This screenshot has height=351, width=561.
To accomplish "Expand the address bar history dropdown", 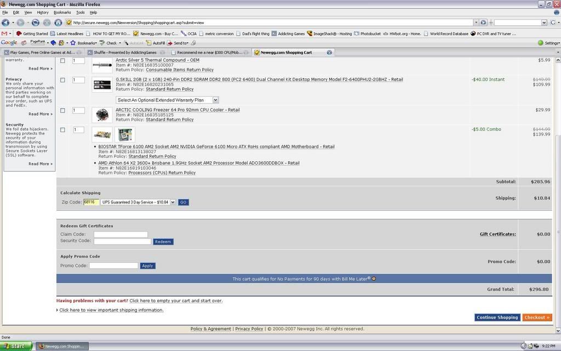I will point(476,22).
